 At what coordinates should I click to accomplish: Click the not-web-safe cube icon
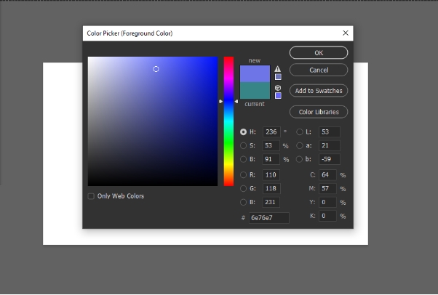[278, 88]
